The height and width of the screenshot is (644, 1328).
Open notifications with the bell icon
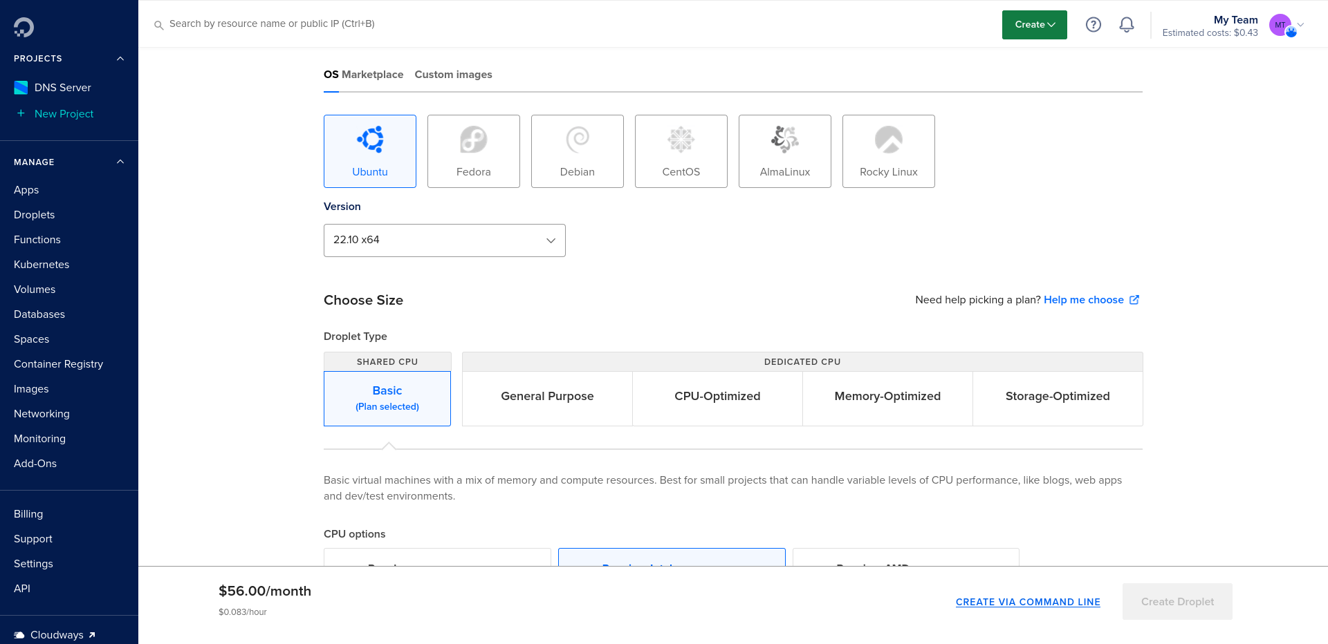point(1127,24)
